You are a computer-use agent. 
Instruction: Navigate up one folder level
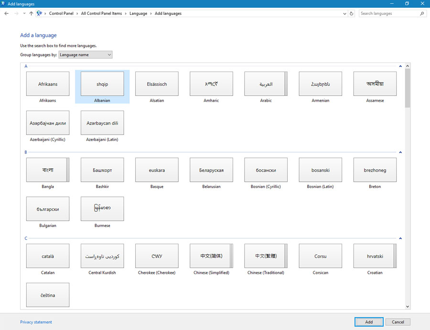point(31,13)
